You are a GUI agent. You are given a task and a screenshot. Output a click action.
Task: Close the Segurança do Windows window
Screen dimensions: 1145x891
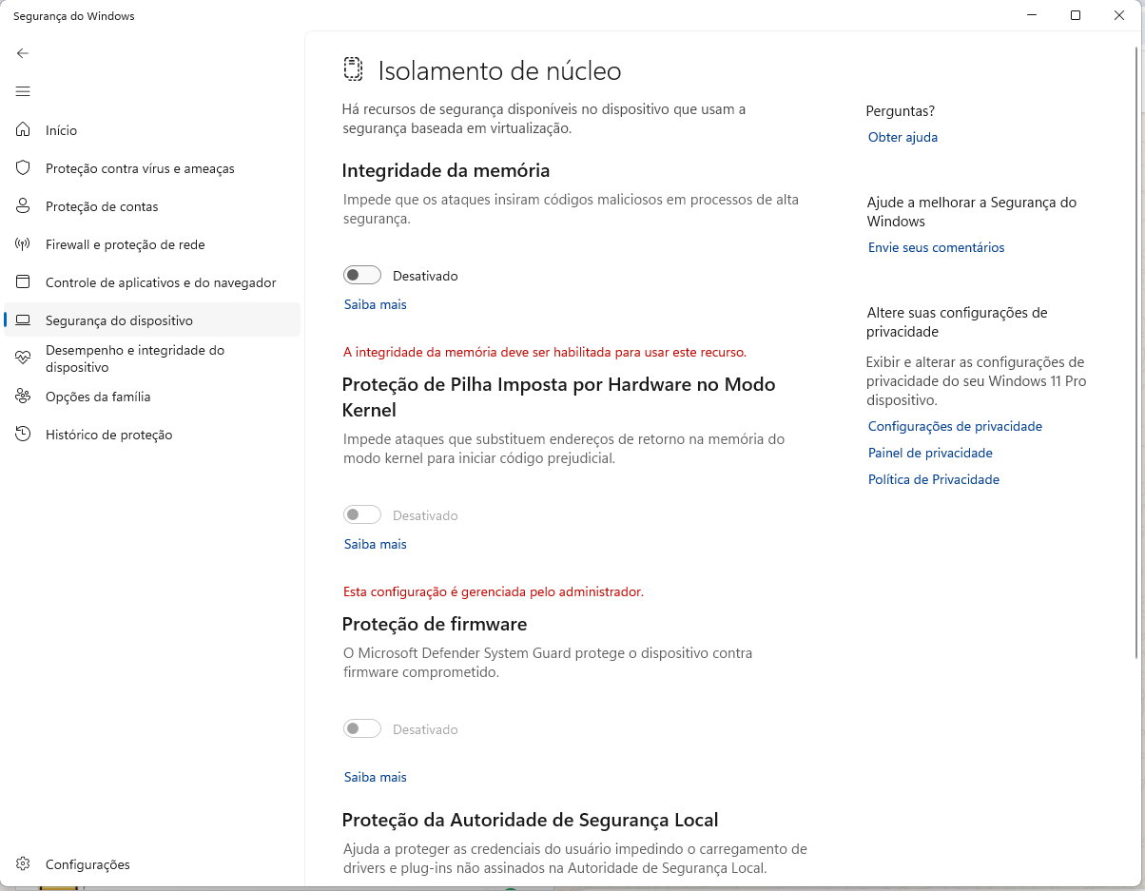pyautogui.click(x=1119, y=15)
